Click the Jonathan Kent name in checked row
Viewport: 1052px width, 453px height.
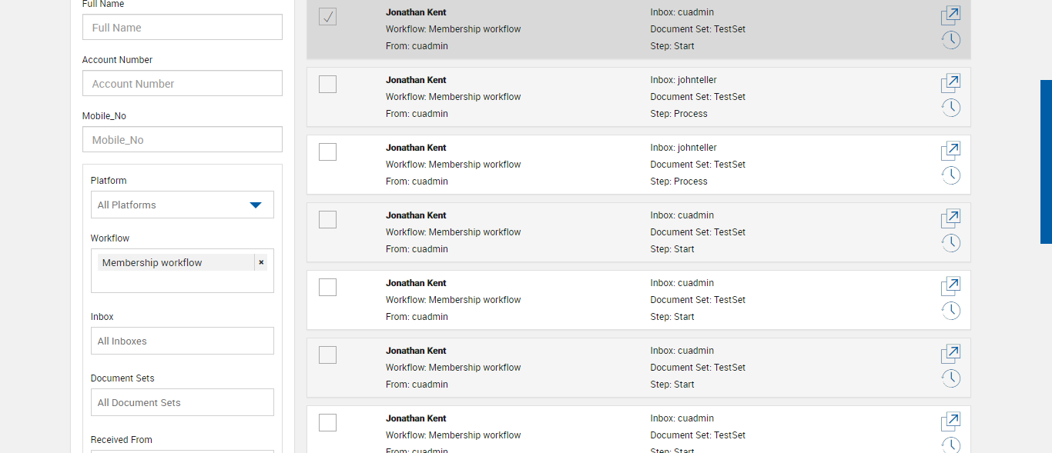[416, 12]
